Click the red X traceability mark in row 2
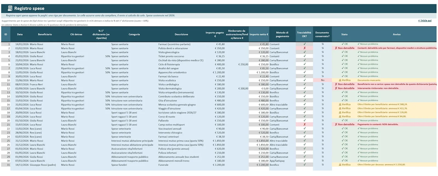 coord(304,48)
